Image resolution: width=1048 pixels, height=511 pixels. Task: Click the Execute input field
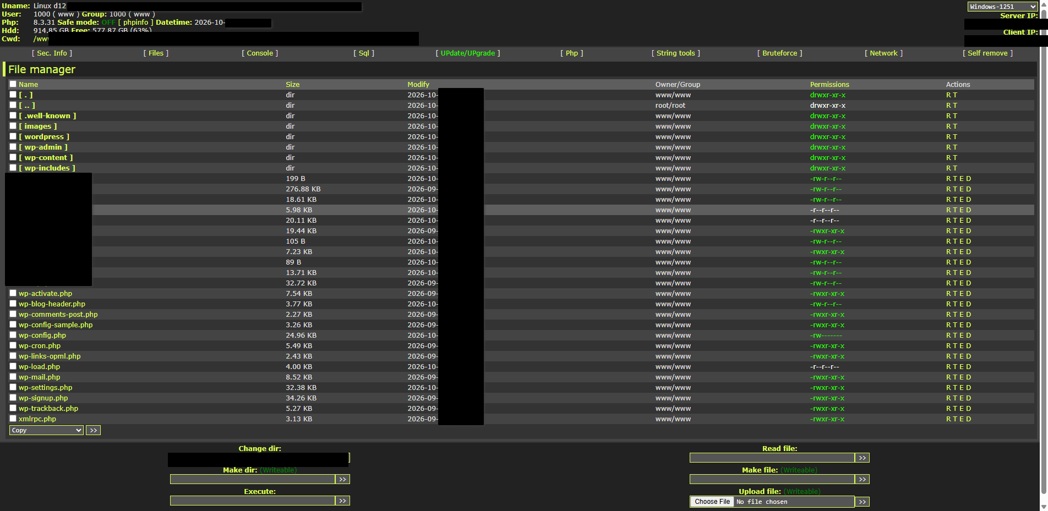click(252, 501)
